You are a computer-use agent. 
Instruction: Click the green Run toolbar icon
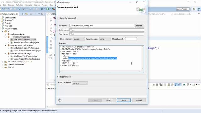pos(48,9)
